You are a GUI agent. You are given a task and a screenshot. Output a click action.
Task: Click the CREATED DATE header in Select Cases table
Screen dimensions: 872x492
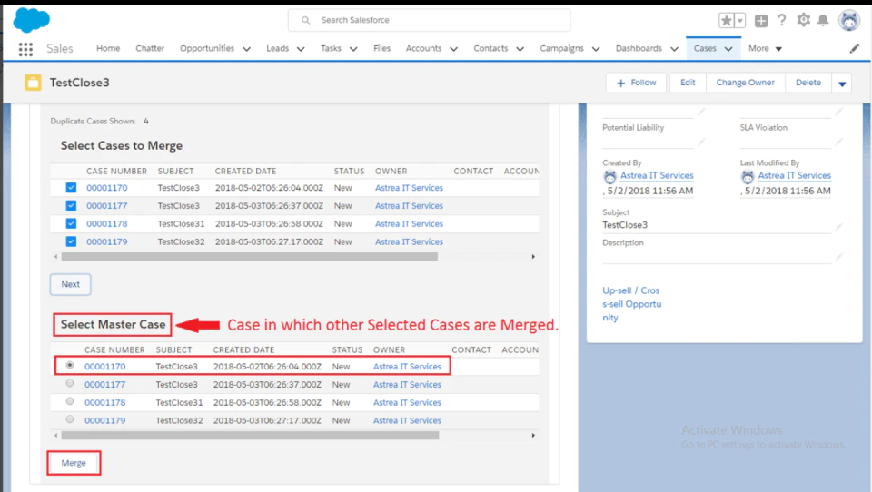245,172
